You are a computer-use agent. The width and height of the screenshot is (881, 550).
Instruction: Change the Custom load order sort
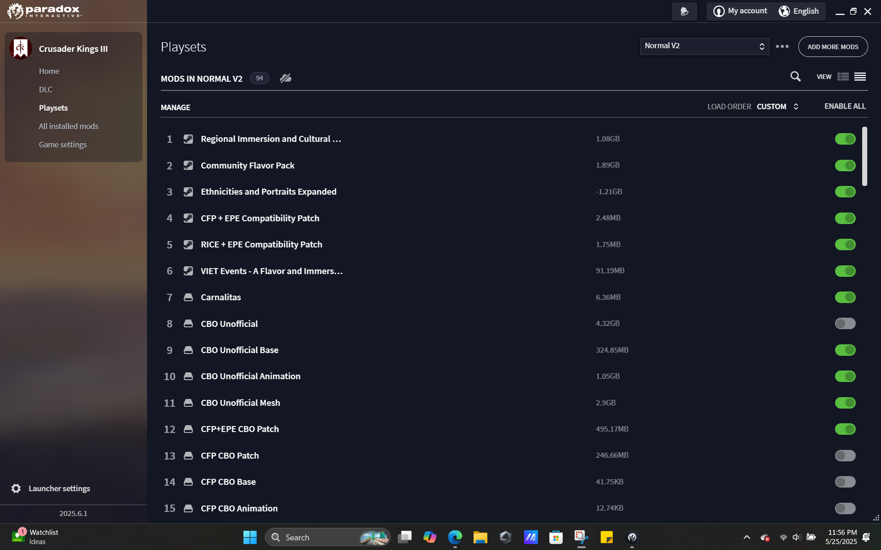click(x=778, y=107)
